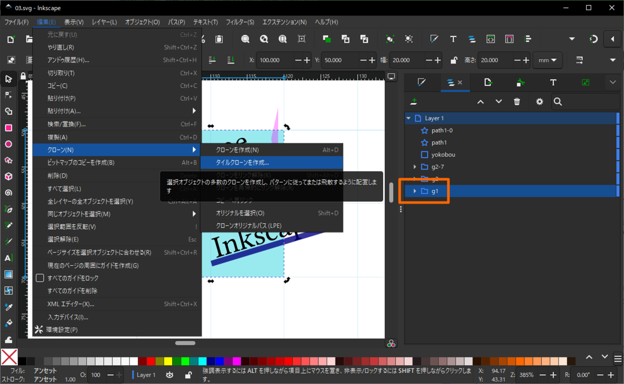Click the Group objects toolbar icon
This screenshot has height=384, width=624.
click(391, 39)
